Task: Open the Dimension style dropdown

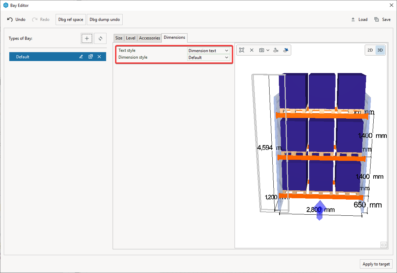Action: click(208, 58)
